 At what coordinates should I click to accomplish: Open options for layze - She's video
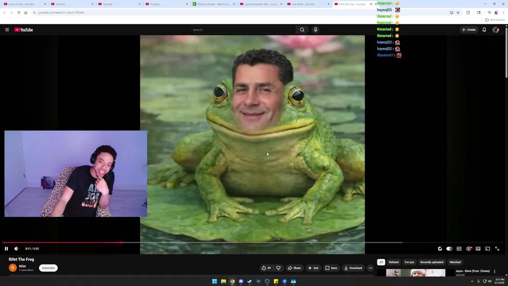click(495, 271)
